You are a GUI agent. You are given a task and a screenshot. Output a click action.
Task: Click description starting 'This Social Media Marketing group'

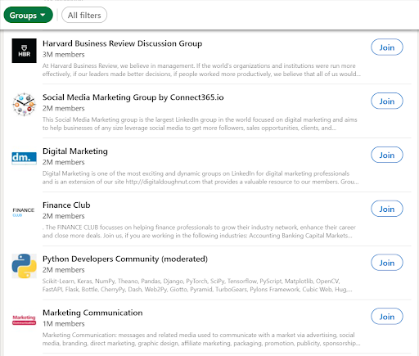200,124
